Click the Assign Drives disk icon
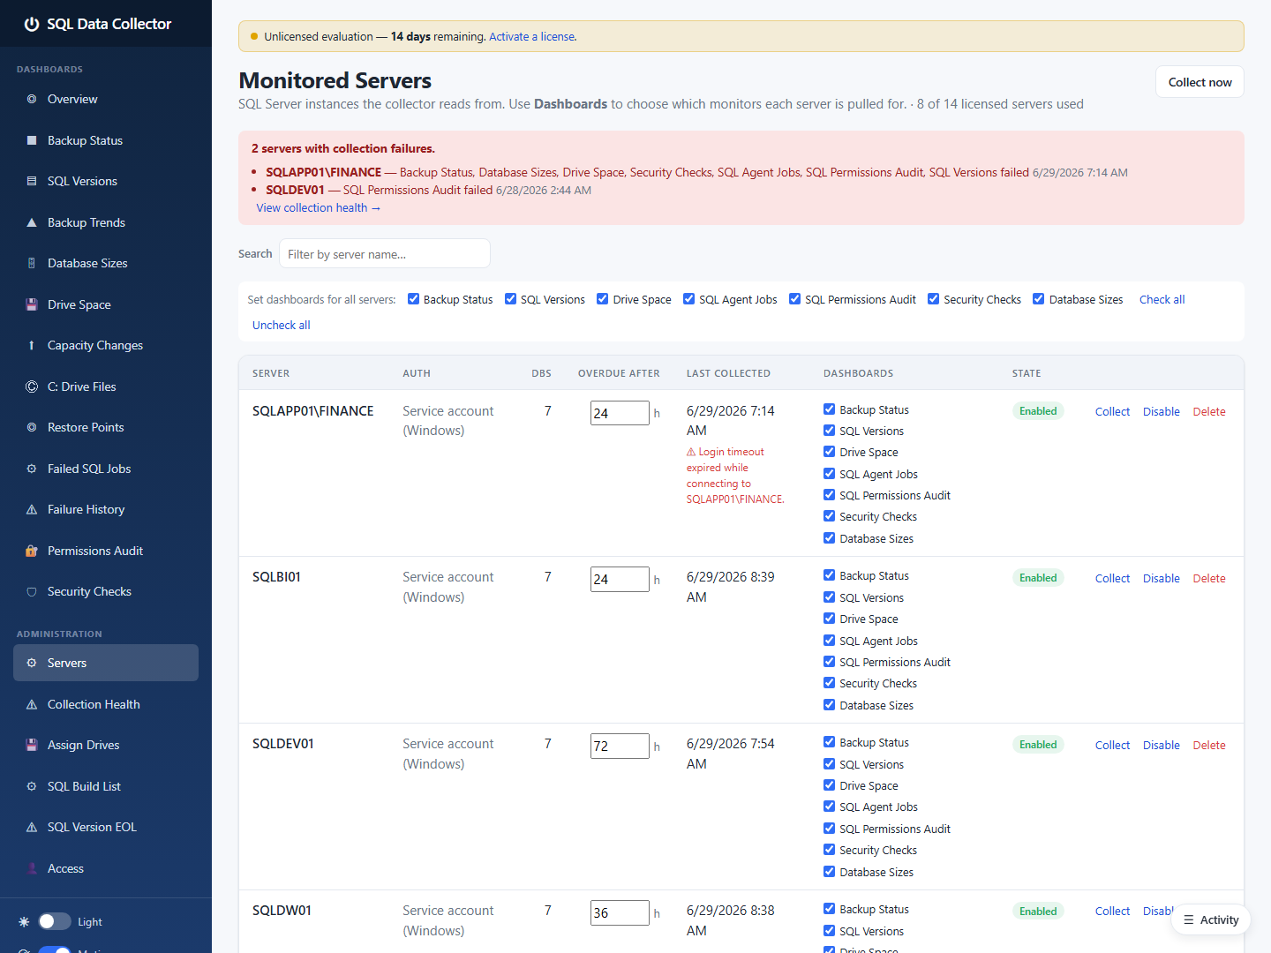Screen dimensions: 1271x953 pyautogui.click(x=32, y=746)
